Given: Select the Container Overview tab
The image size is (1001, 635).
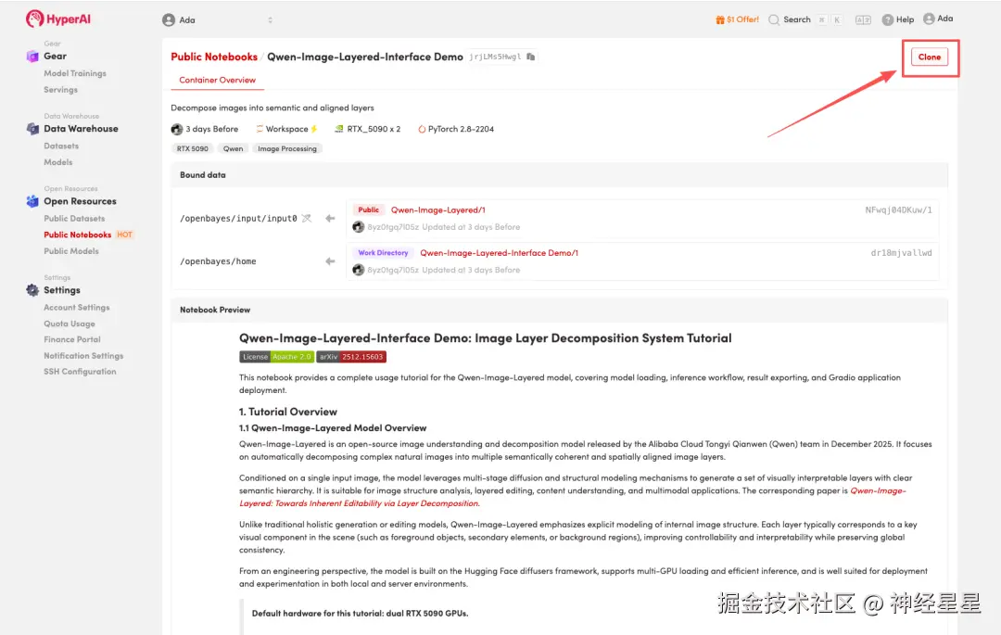Looking at the screenshot, I should [217, 80].
